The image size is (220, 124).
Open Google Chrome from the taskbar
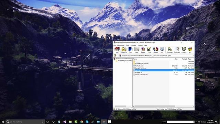(x=81, y=122)
